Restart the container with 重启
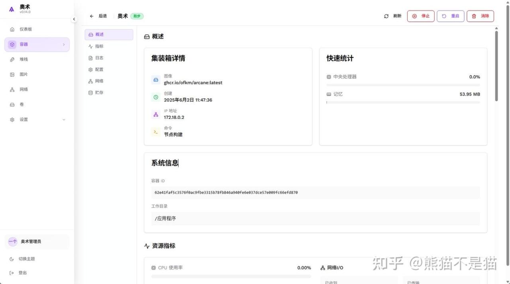This screenshot has width=510, height=284. tap(451, 16)
